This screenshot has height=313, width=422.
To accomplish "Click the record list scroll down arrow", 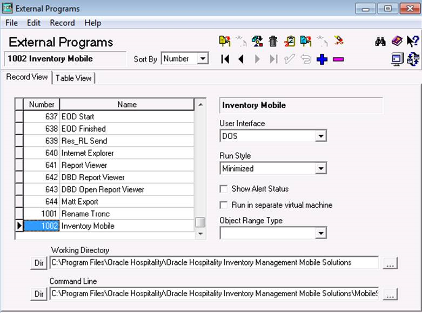I will click(200, 234).
